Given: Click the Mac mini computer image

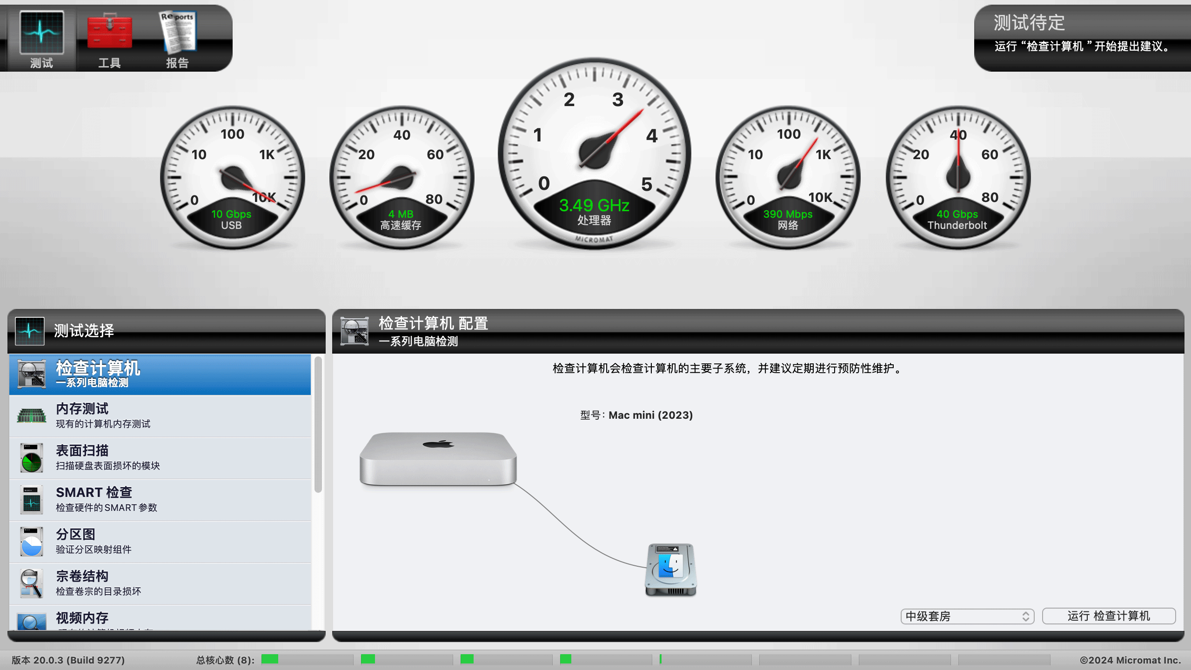Looking at the screenshot, I should tap(438, 459).
